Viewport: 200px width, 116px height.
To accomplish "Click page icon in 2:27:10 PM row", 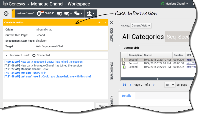I will (124, 60).
